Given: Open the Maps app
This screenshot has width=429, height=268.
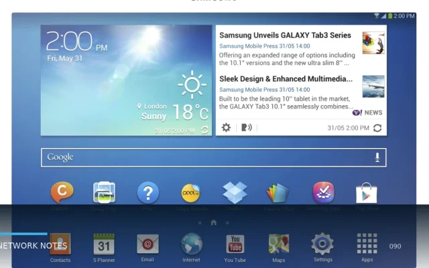Looking at the screenshot, I should [x=279, y=244].
